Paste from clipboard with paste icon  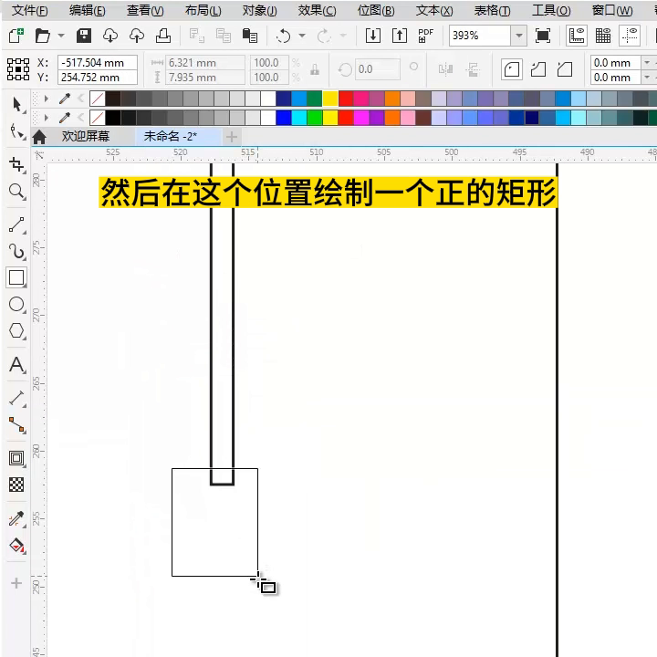[x=250, y=36]
